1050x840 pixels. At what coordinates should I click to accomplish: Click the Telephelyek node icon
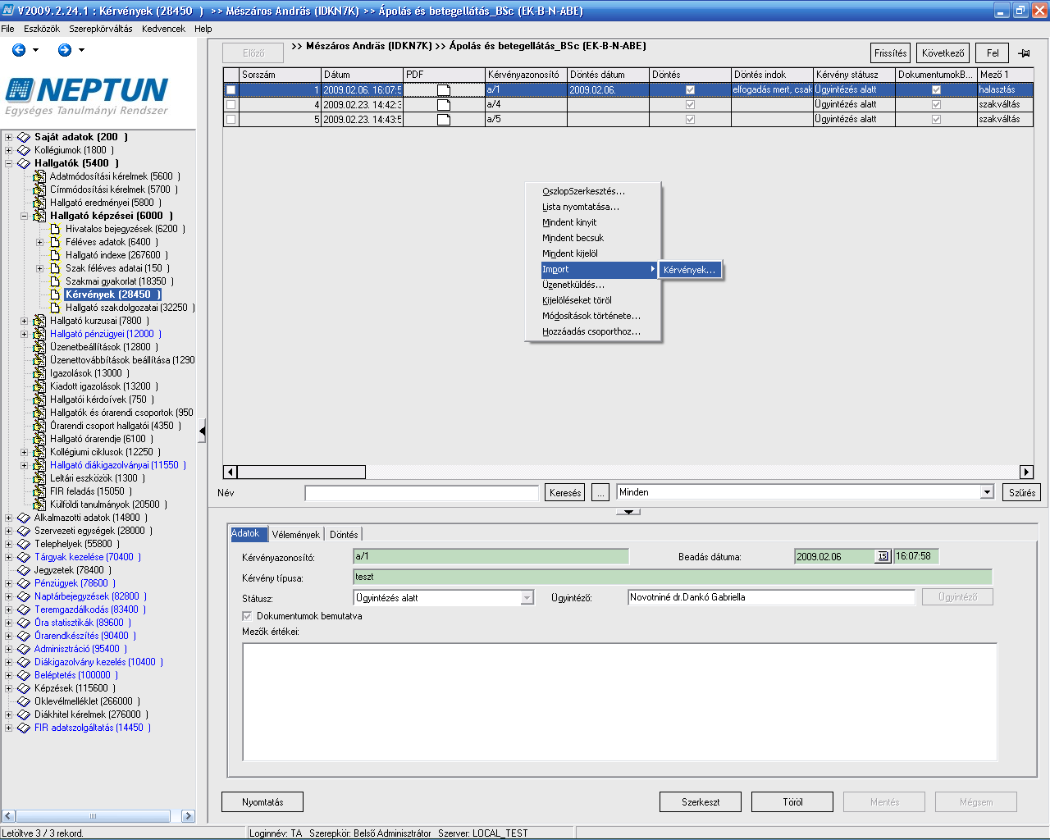24,544
